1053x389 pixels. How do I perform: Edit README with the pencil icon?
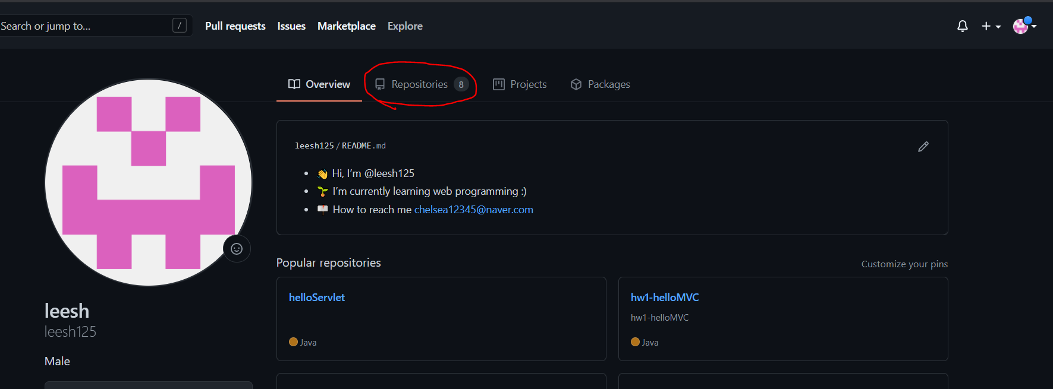click(923, 147)
